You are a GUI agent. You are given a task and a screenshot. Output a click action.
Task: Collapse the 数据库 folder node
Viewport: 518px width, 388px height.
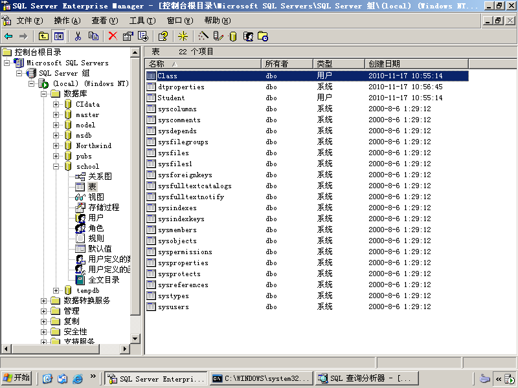pyautogui.click(x=43, y=94)
